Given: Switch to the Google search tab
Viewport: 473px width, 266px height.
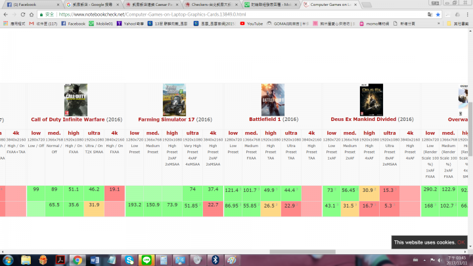Looking at the screenshot, I should click(93, 5).
